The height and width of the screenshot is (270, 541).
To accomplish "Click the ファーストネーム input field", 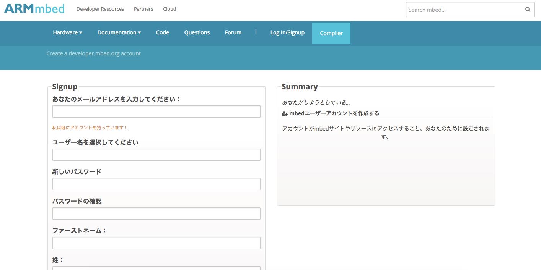I will coord(156,243).
